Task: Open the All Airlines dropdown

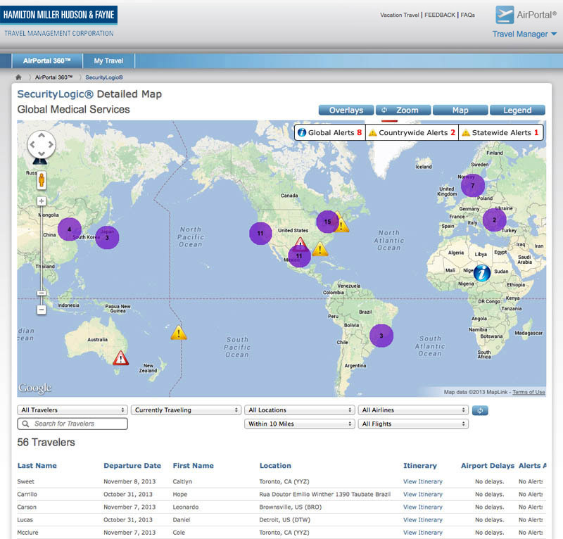Action: [x=413, y=410]
